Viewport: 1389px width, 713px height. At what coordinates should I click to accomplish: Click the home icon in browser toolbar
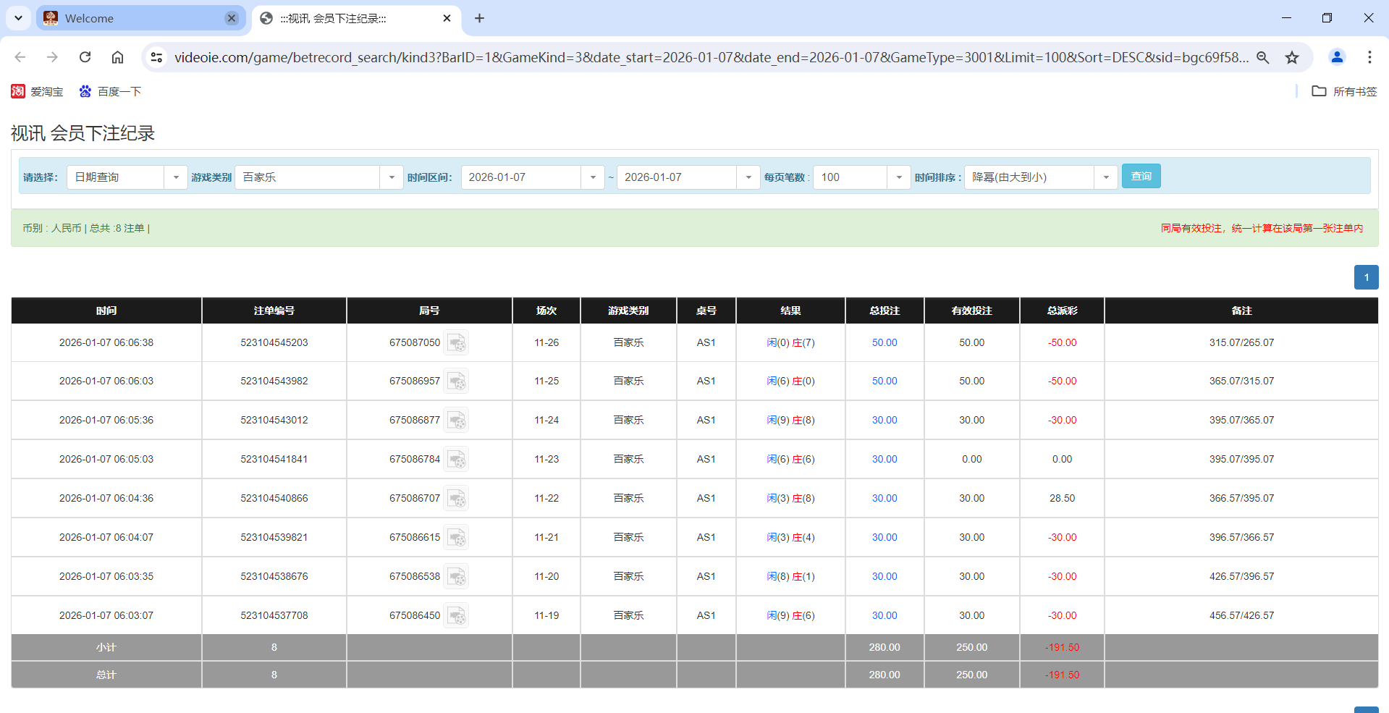[117, 57]
